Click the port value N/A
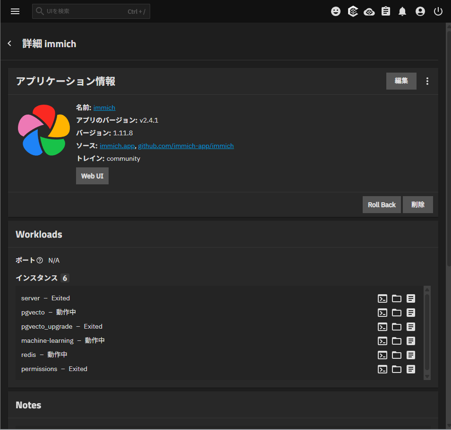Viewport: 451px width, 430px height. (x=54, y=261)
